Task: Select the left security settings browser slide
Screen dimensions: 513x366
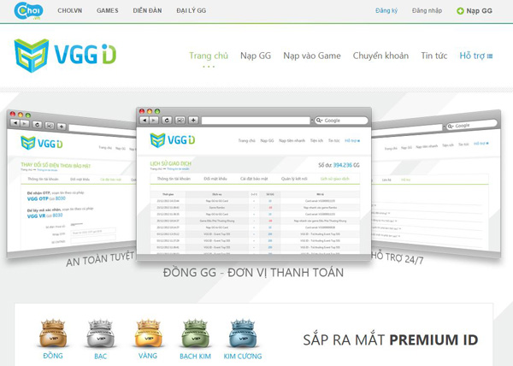Action: point(71,185)
